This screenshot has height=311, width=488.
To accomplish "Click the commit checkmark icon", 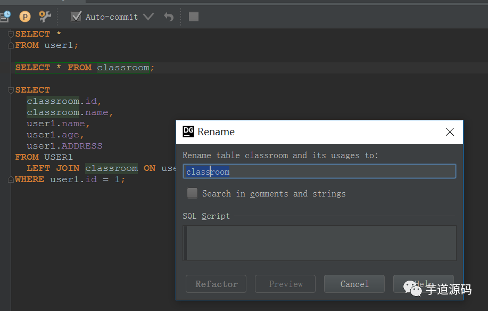I will click(148, 17).
